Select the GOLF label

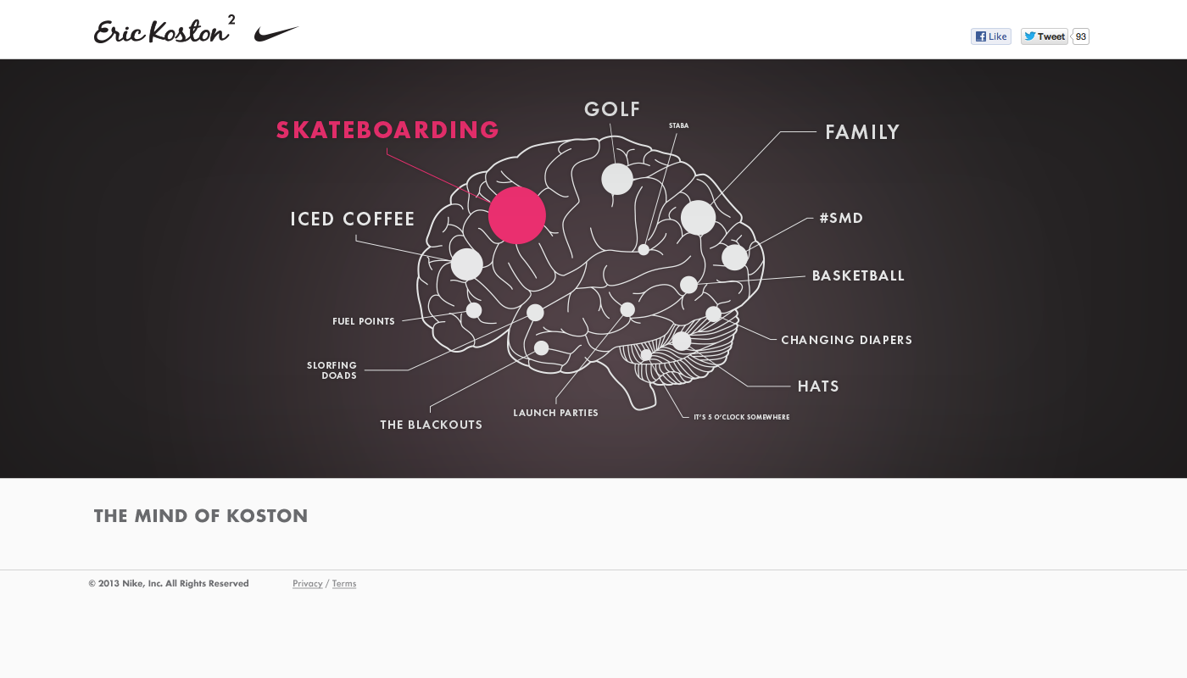click(x=612, y=109)
